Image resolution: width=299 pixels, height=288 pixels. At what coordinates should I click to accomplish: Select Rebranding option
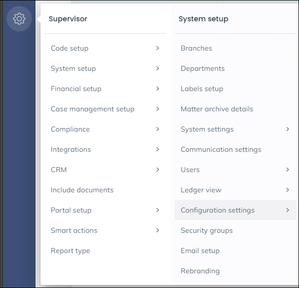200,271
